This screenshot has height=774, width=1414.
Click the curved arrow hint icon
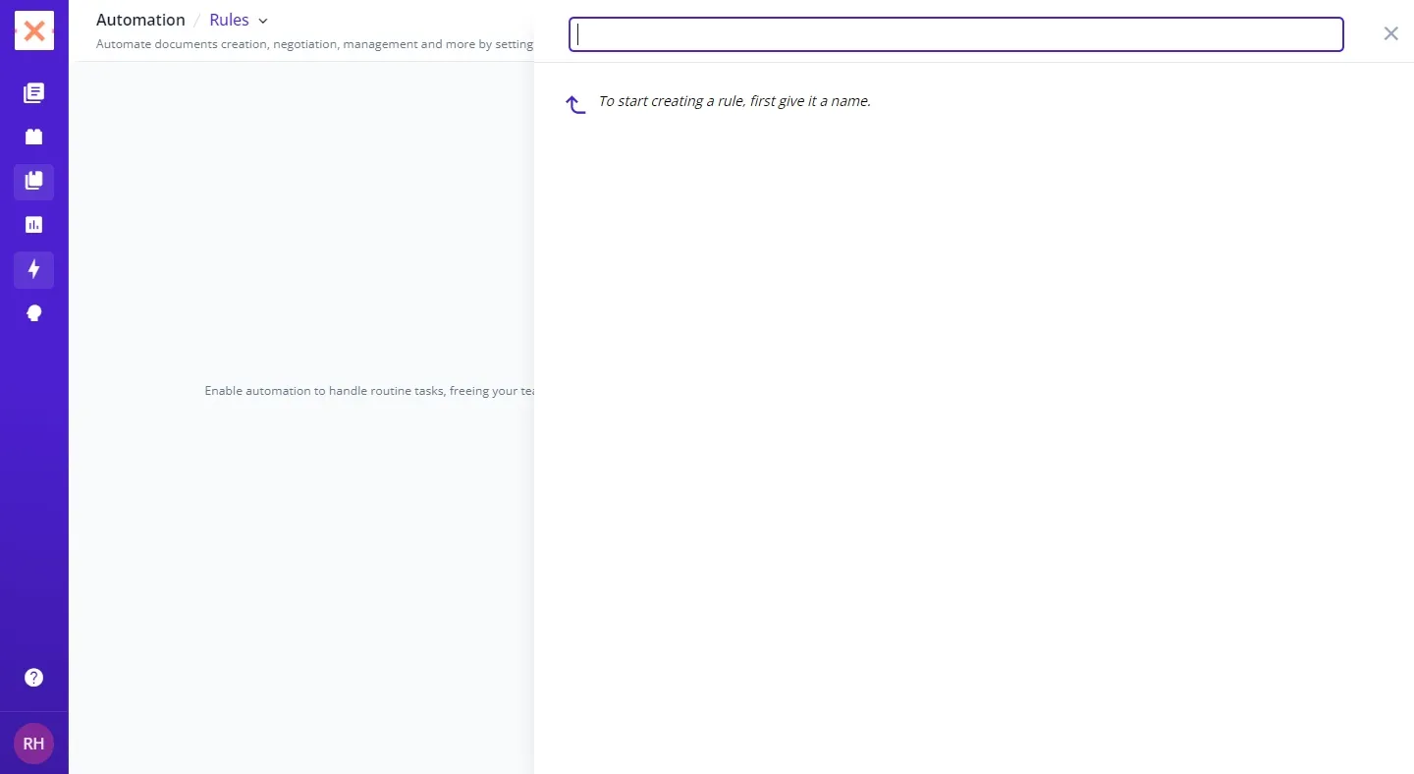pos(575,103)
